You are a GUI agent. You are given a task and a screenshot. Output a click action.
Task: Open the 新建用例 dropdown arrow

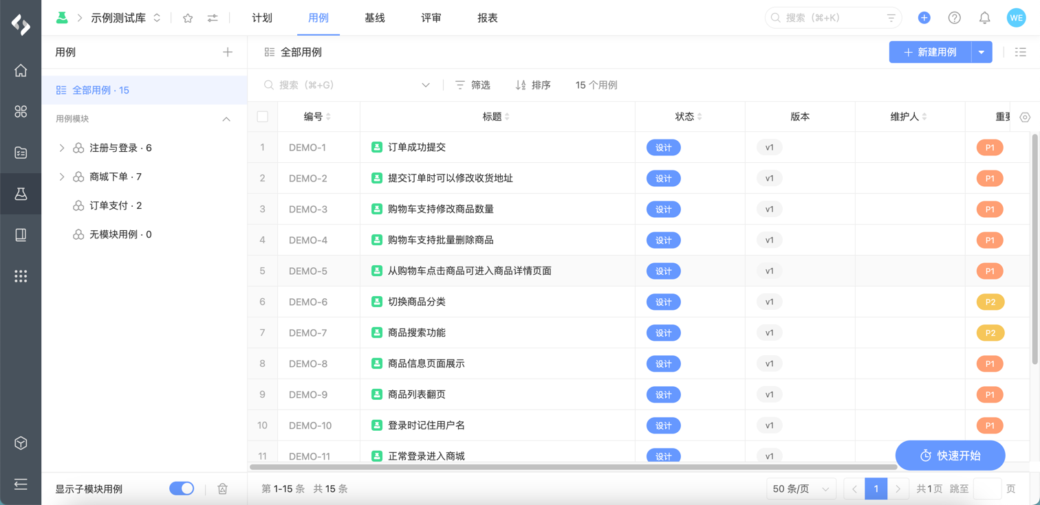click(x=982, y=52)
